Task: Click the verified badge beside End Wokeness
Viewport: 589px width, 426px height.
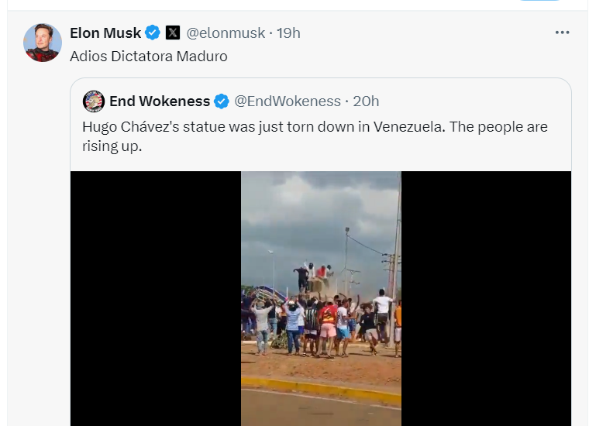Action: click(222, 101)
